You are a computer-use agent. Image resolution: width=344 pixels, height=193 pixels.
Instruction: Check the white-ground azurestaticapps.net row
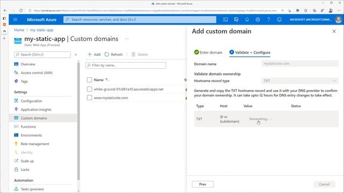coord(89,89)
